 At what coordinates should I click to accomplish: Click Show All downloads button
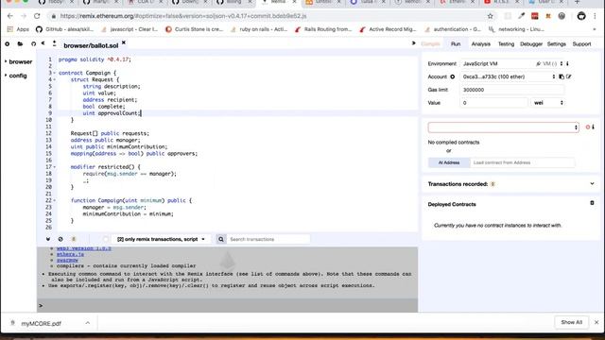(x=571, y=322)
